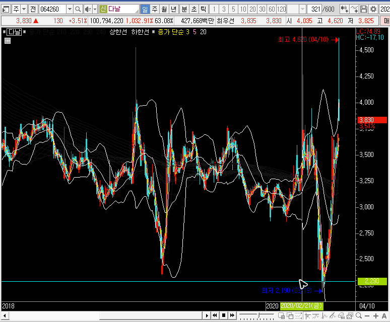This screenshot has height=322, width=390.
Task: Click the candlestick add chart icon
Action: pos(345,10)
